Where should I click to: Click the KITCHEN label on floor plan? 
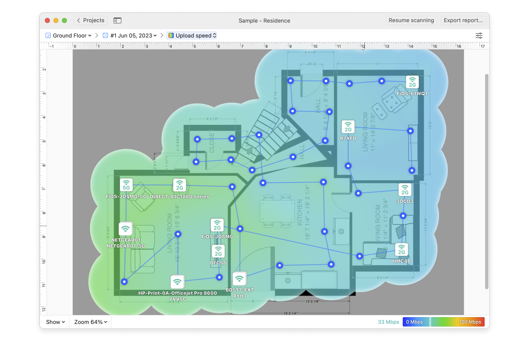coord(299,212)
